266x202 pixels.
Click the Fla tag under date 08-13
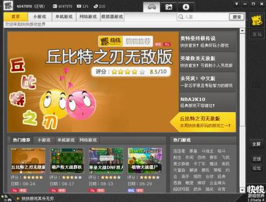coord(92,190)
